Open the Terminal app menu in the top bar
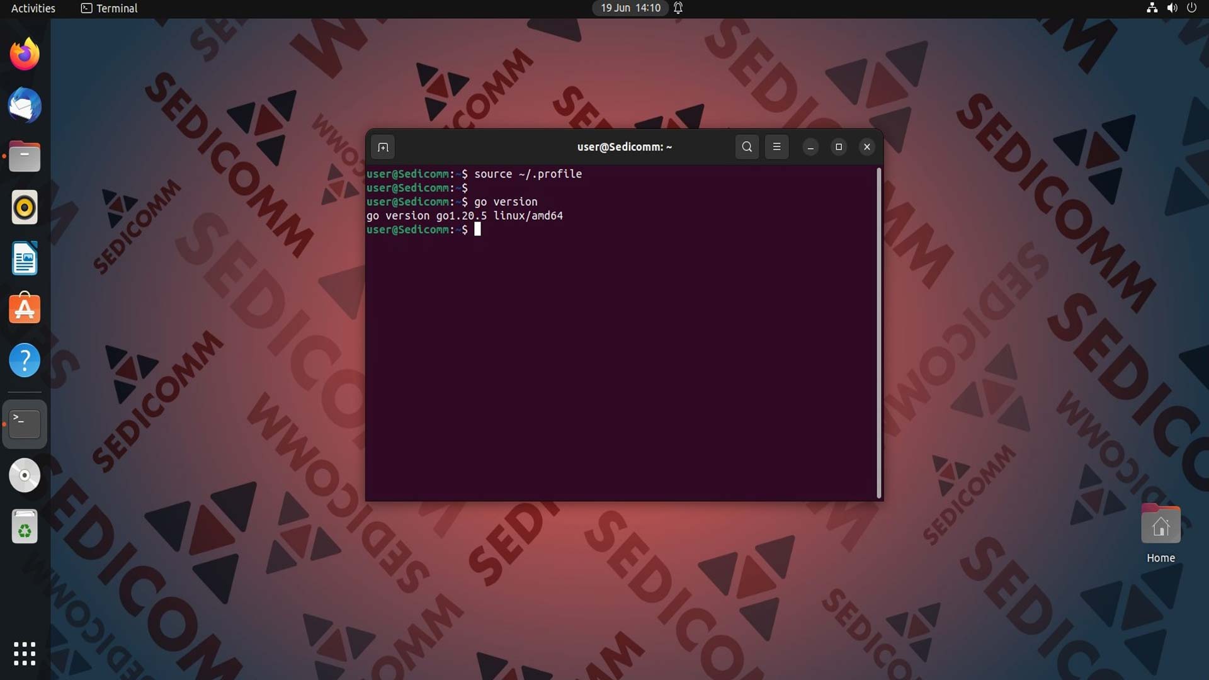The height and width of the screenshot is (680, 1209). (x=109, y=8)
